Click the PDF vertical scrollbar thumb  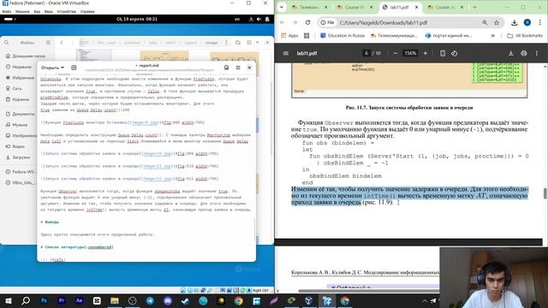[x=545, y=193]
